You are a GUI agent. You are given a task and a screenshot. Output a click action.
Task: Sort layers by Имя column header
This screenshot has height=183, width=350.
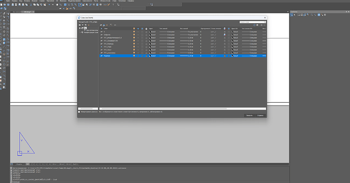[x=106, y=28]
